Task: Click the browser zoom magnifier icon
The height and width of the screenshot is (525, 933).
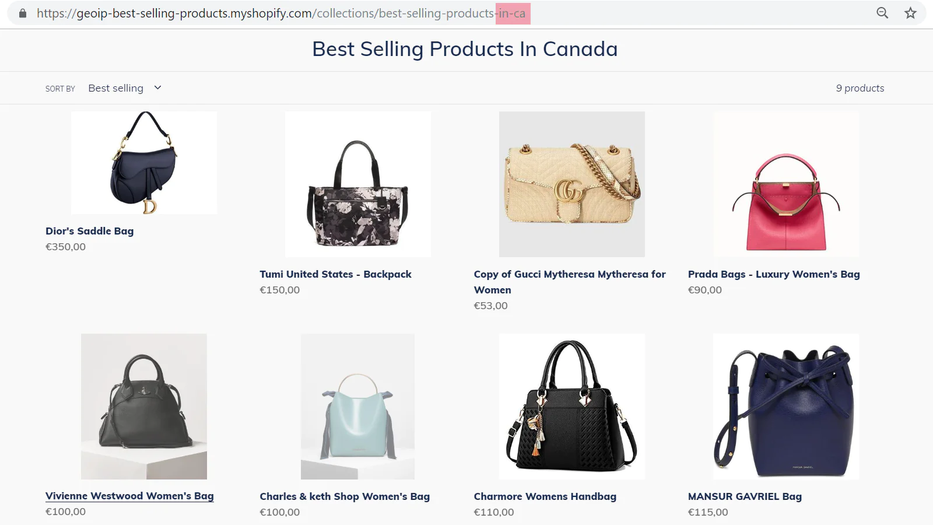Action: click(x=882, y=13)
